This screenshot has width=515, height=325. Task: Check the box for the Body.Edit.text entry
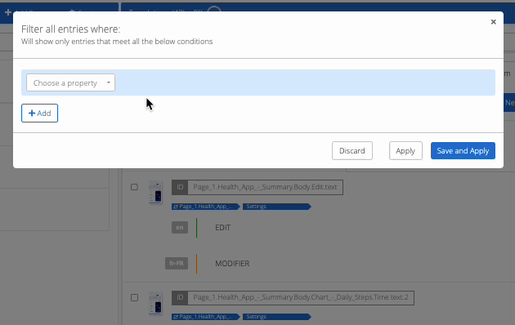tap(134, 187)
